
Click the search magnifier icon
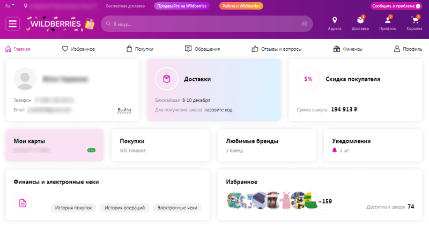pyautogui.click(x=108, y=24)
